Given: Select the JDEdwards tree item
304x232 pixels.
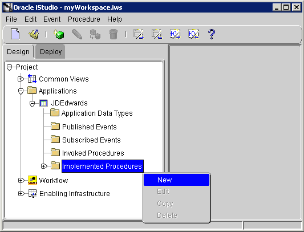Looking at the screenshot, I should [69, 103].
